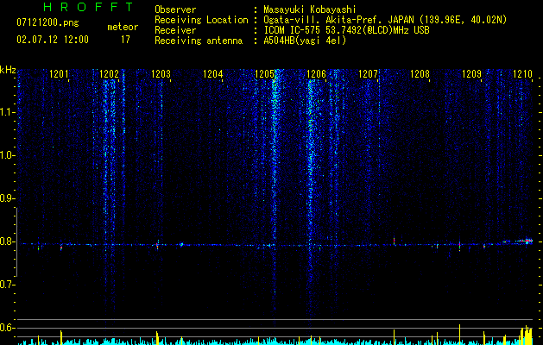Click the meteor label

click(123, 27)
